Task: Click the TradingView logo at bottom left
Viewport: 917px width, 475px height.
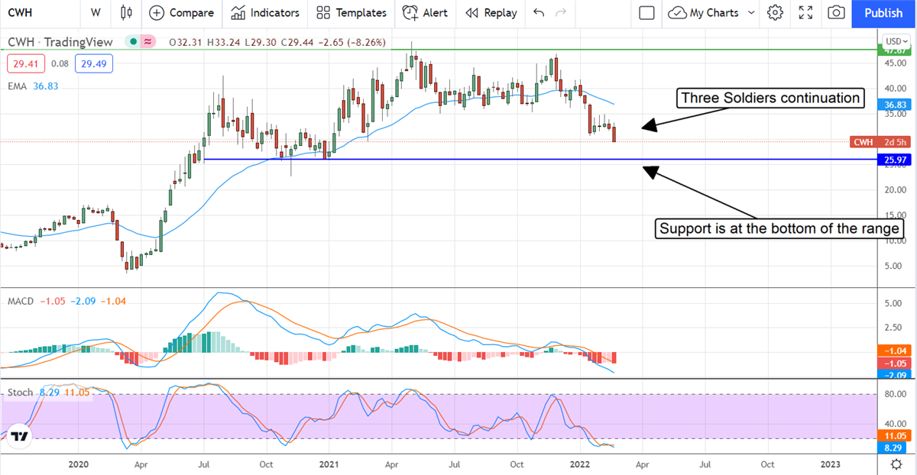Action: (20, 436)
